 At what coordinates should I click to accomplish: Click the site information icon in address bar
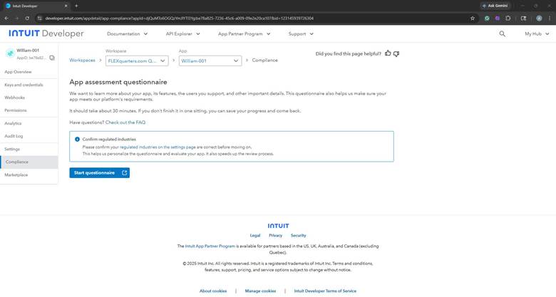(x=39, y=18)
